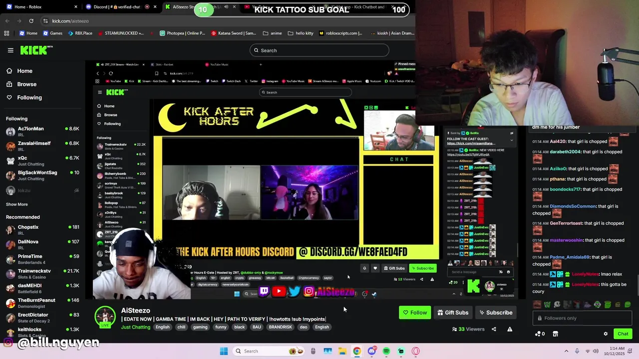Click username masterwooshin in chat
This screenshot has height=359, width=639.
[x=566, y=240]
